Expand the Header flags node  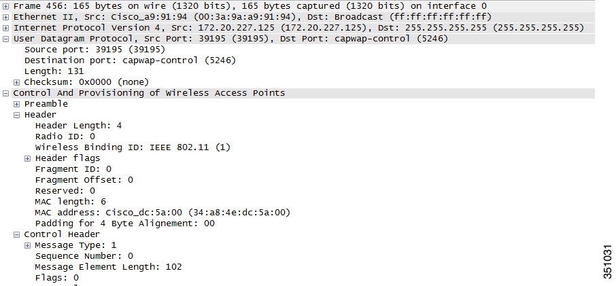click(x=27, y=158)
